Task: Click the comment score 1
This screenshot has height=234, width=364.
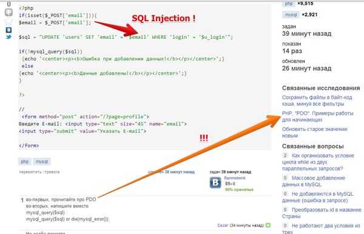Action: 22,200
